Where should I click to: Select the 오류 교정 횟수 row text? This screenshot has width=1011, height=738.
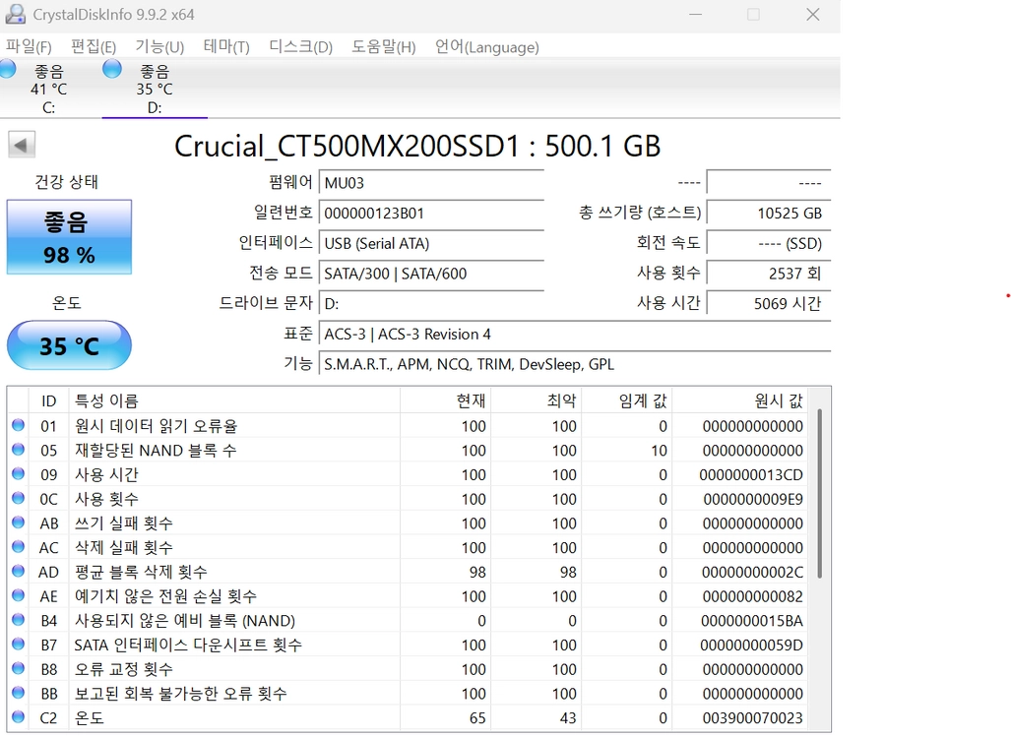pos(124,669)
